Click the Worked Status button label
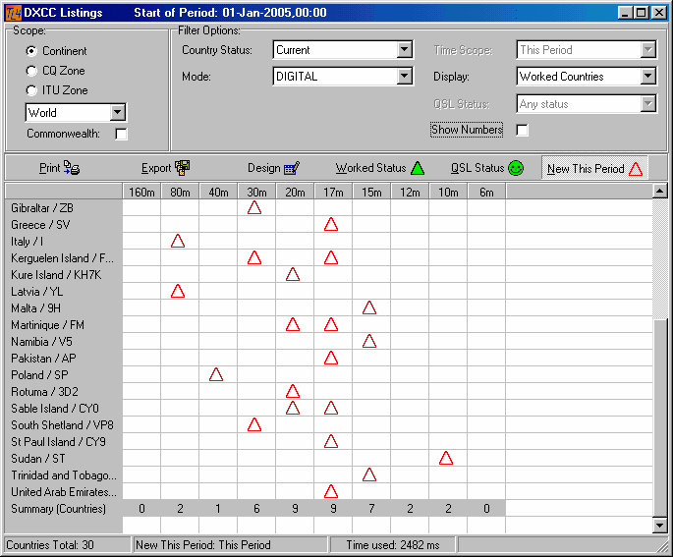673x557 pixels. (x=370, y=168)
